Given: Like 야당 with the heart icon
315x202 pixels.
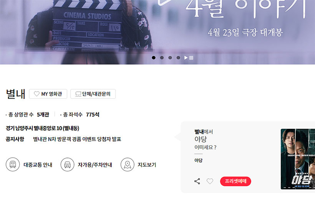Looking at the screenshot, I should [x=210, y=181].
